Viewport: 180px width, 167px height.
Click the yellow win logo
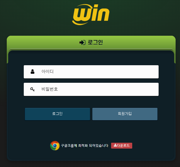[91, 15]
